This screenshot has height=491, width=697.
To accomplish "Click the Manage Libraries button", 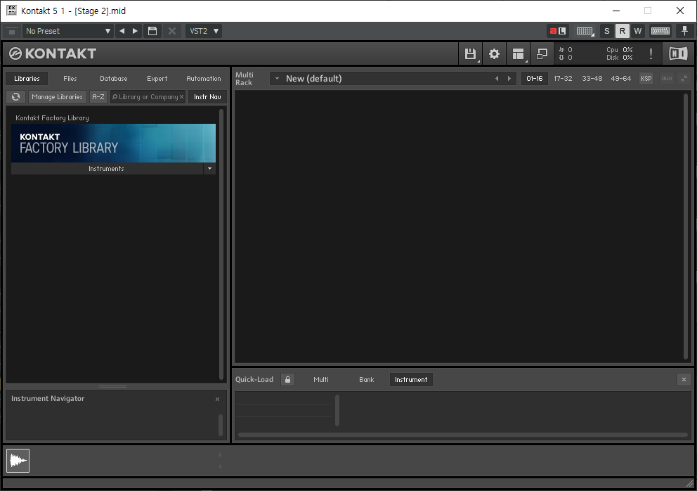I will (58, 96).
